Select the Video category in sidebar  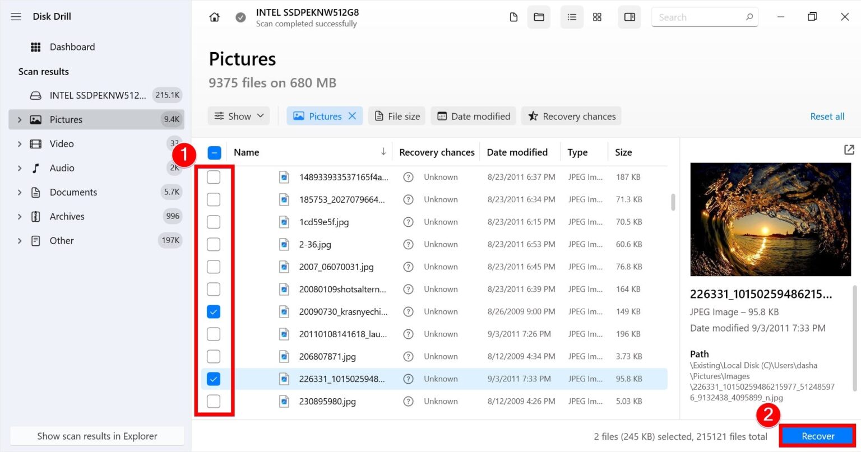tap(62, 143)
